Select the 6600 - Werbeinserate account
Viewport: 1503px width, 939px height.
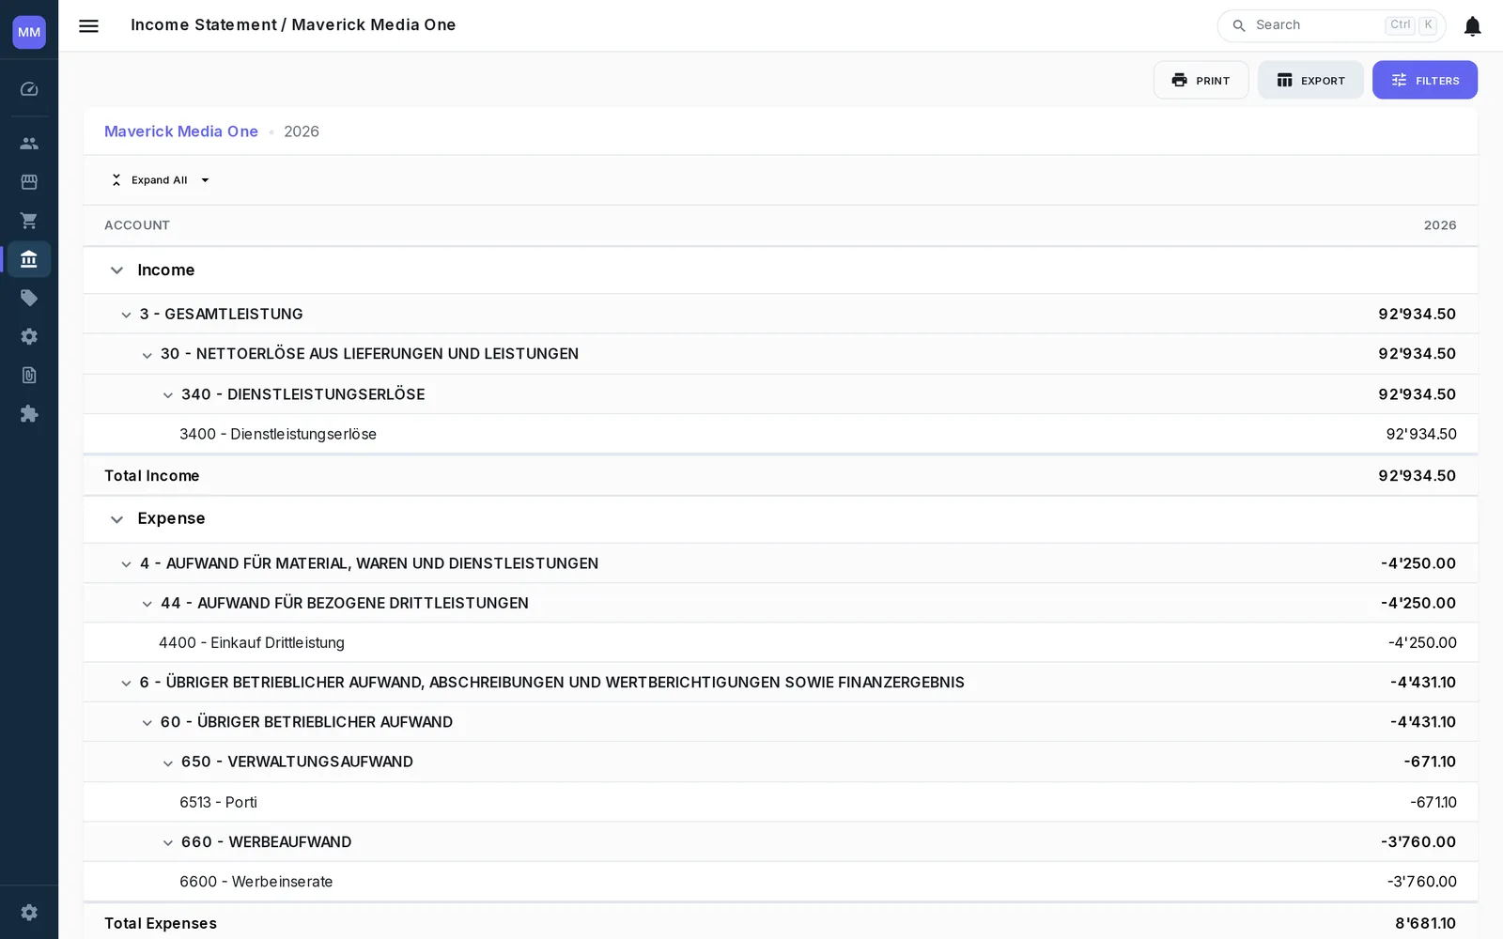pyautogui.click(x=256, y=882)
